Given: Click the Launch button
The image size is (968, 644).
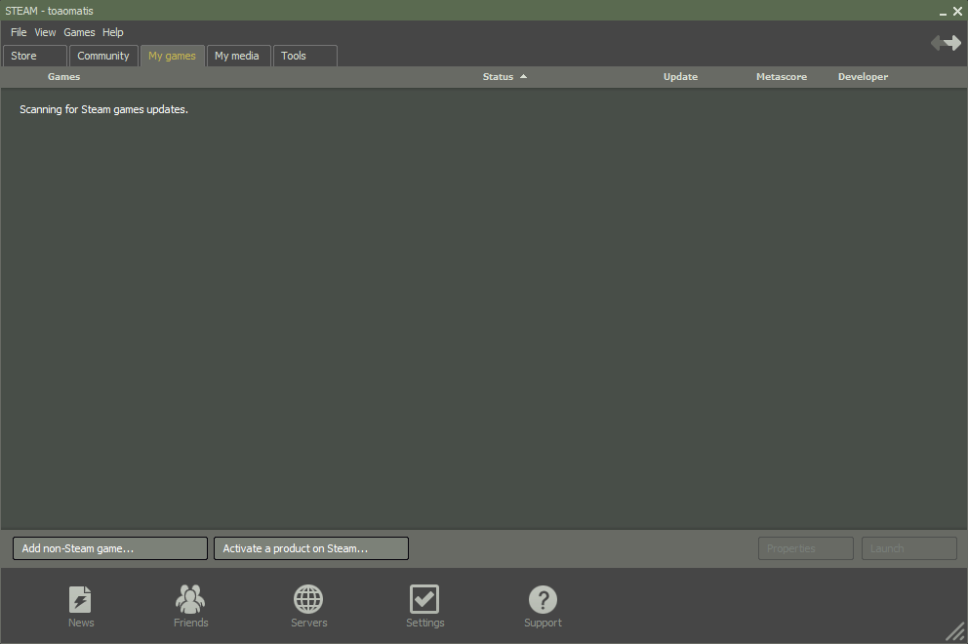Looking at the screenshot, I should [909, 548].
